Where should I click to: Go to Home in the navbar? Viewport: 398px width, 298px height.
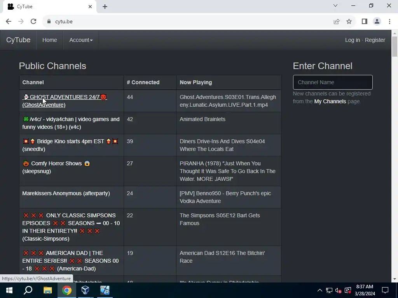pyautogui.click(x=50, y=40)
